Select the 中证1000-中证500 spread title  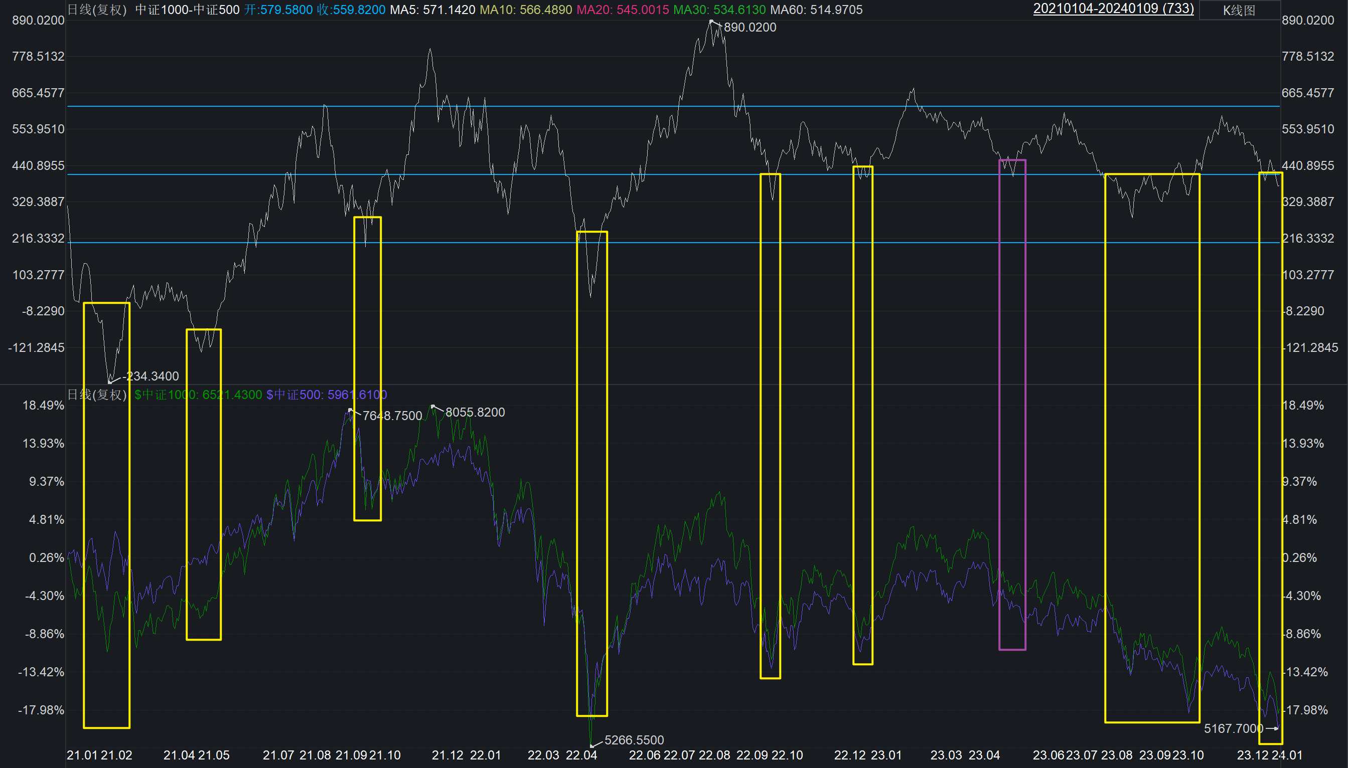(187, 10)
